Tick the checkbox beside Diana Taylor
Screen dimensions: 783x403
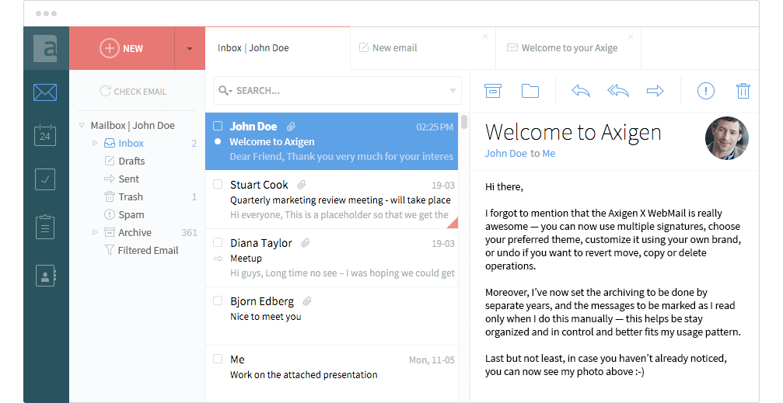tap(218, 243)
